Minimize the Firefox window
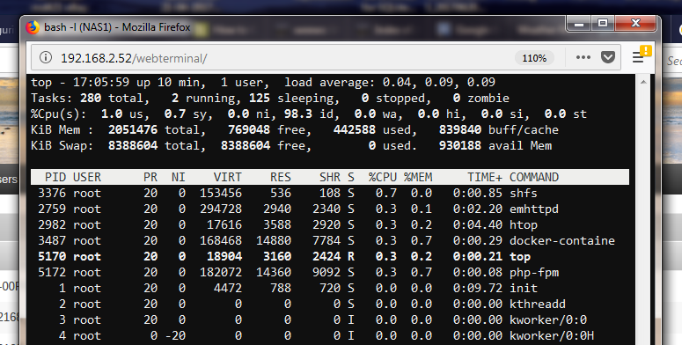The width and height of the screenshot is (682, 345). 579,24
